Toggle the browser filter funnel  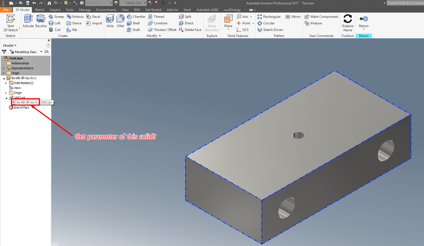(x=4, y=51)
